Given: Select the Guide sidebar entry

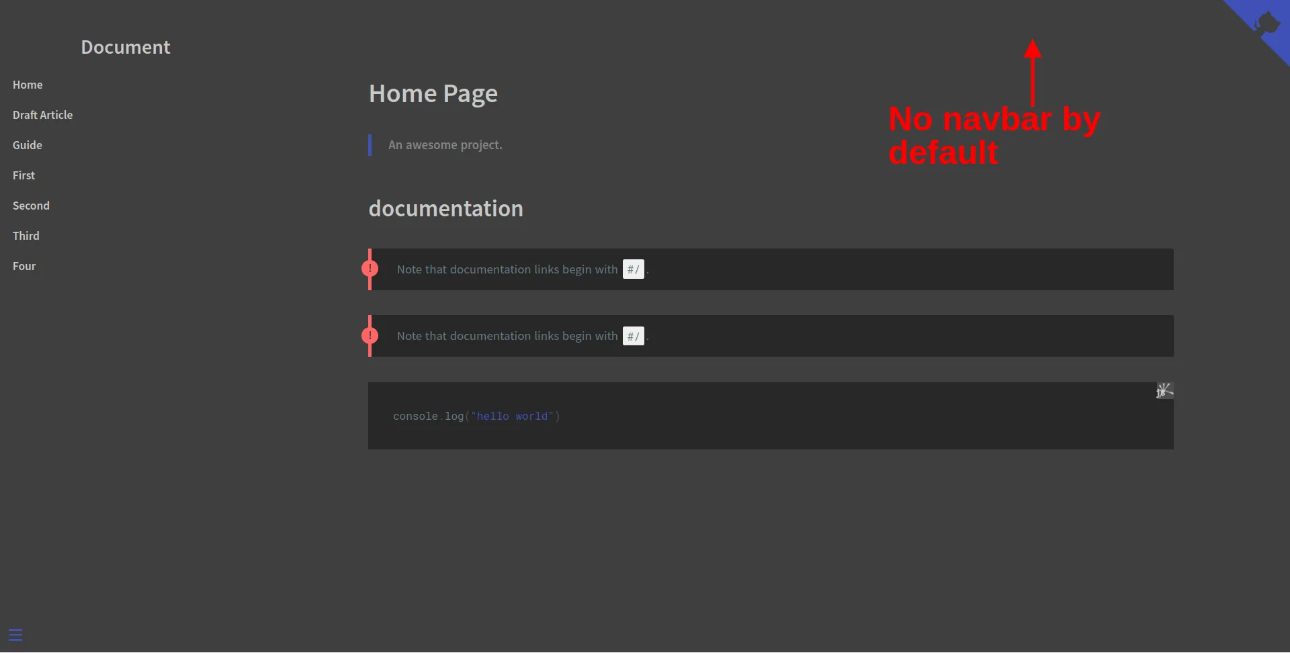Looking at the screenshot, I should click(28, 145).
